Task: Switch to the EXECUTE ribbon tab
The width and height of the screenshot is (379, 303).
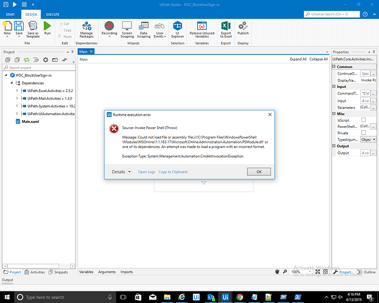Action: point(53,15)
